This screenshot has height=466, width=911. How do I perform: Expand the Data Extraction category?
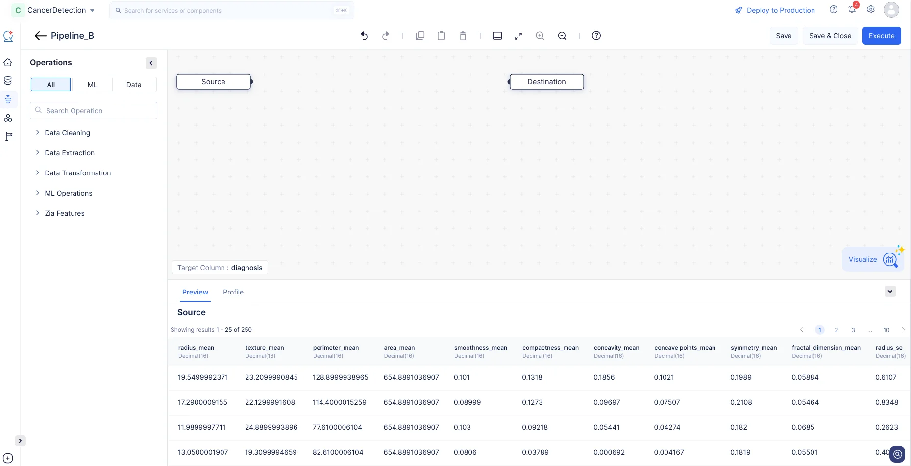[x=38, y=153]
